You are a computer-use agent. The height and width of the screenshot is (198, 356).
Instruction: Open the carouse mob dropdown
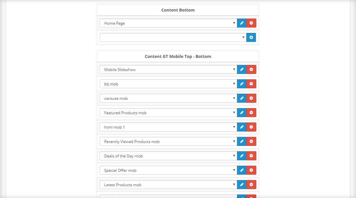click(168, 98)
